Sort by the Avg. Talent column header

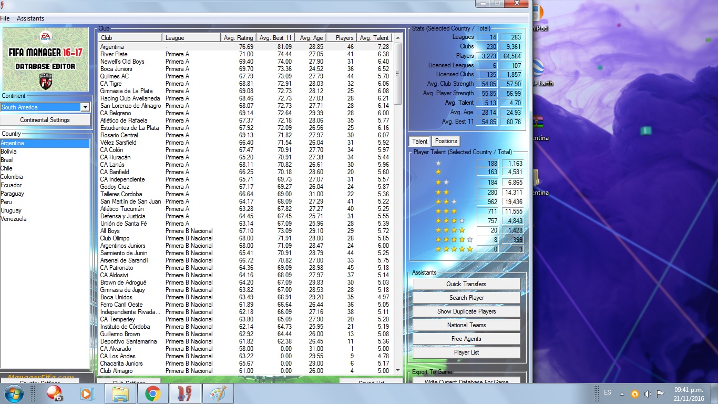pyautogui.click(x=374, y=38)
